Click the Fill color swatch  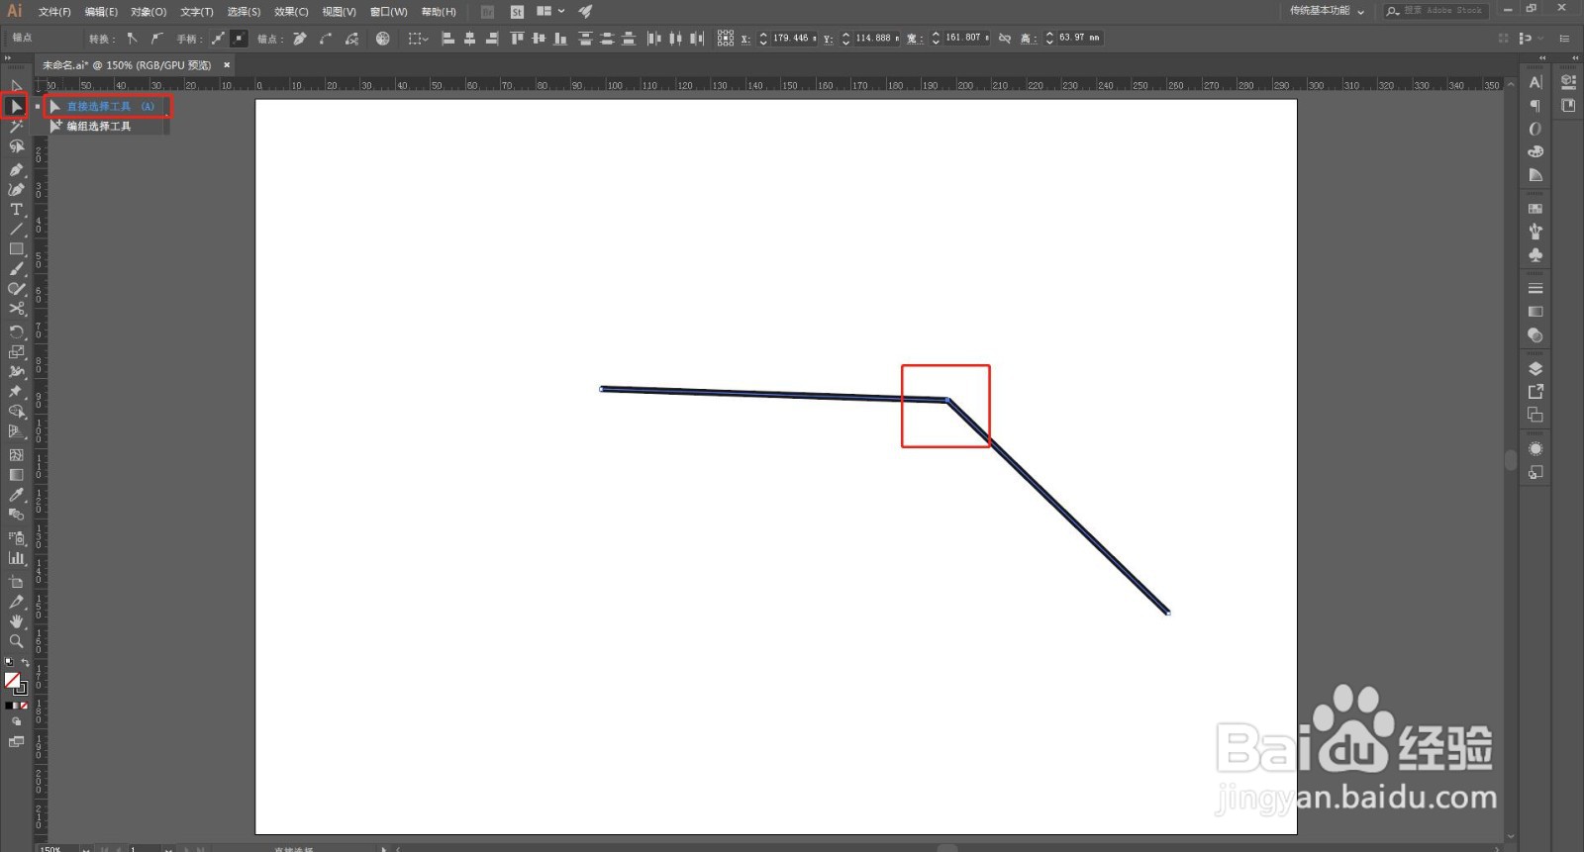(12, 680)
